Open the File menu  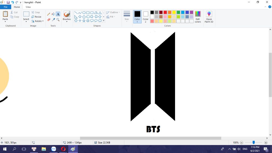[6, 7]
